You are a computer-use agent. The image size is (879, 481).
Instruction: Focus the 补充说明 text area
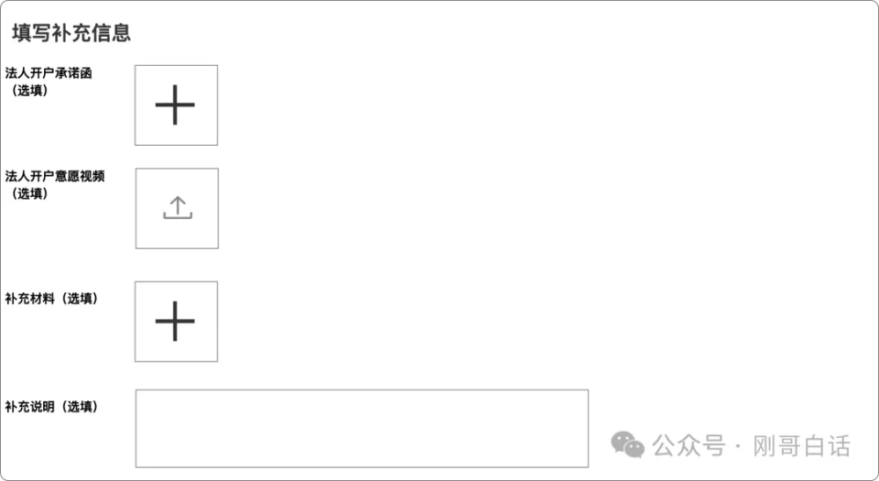coord(363,428)
